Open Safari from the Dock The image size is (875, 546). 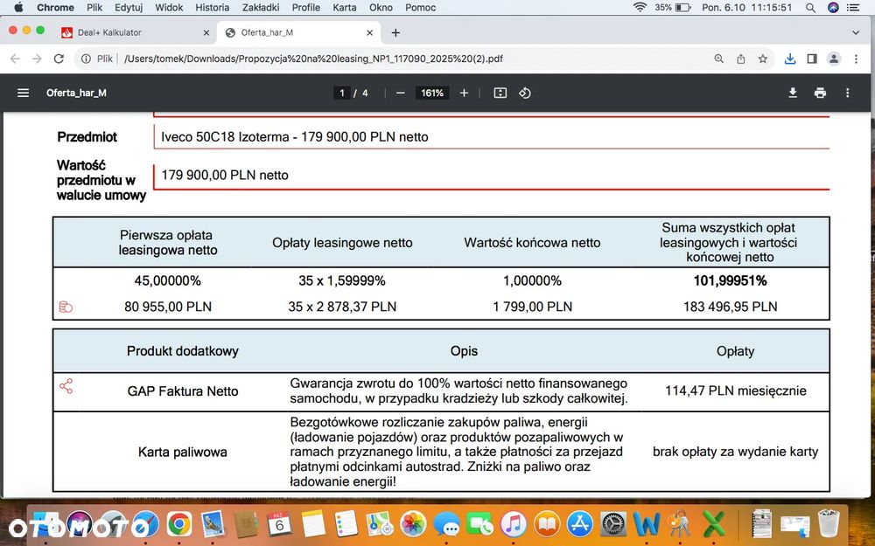(x=146, y=523)
